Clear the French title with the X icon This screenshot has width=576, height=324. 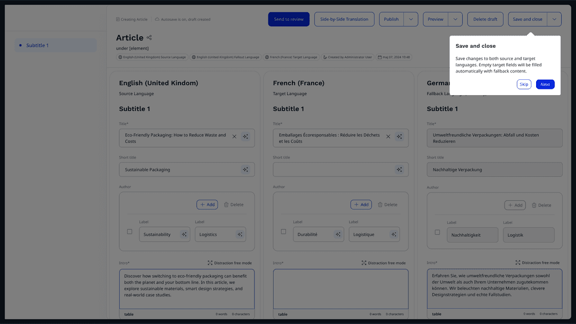click(388, 137)
